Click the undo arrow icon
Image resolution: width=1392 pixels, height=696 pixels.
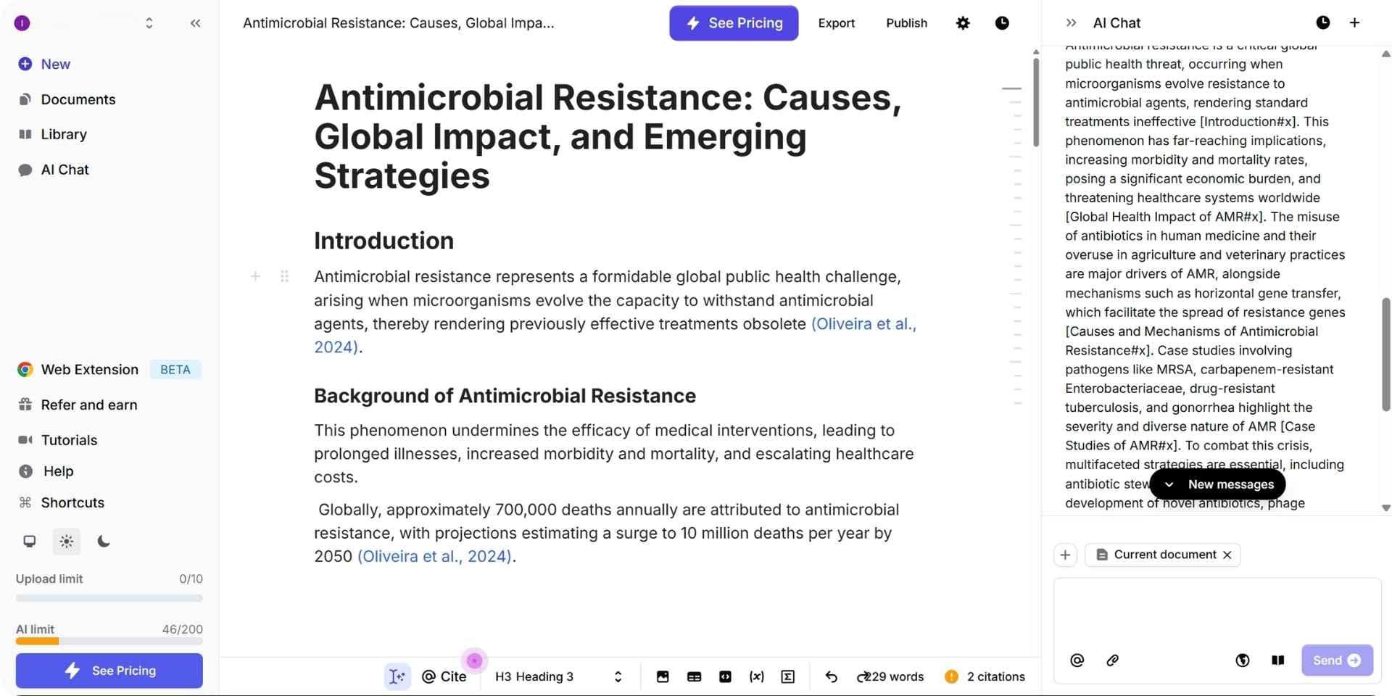pos(831,676)
